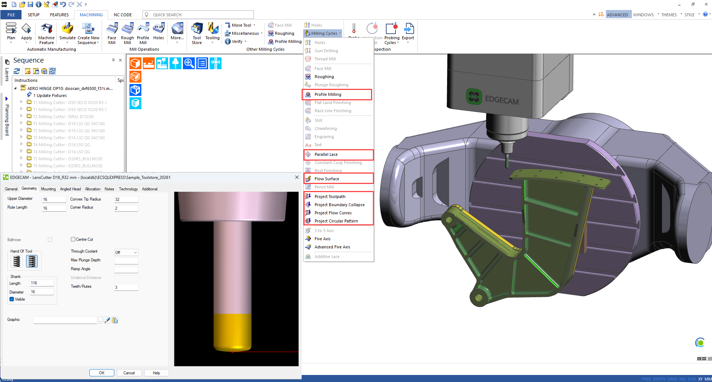712x382 pixels.
Task: Toggle the Ballnose checkbox
Action: 50,240
